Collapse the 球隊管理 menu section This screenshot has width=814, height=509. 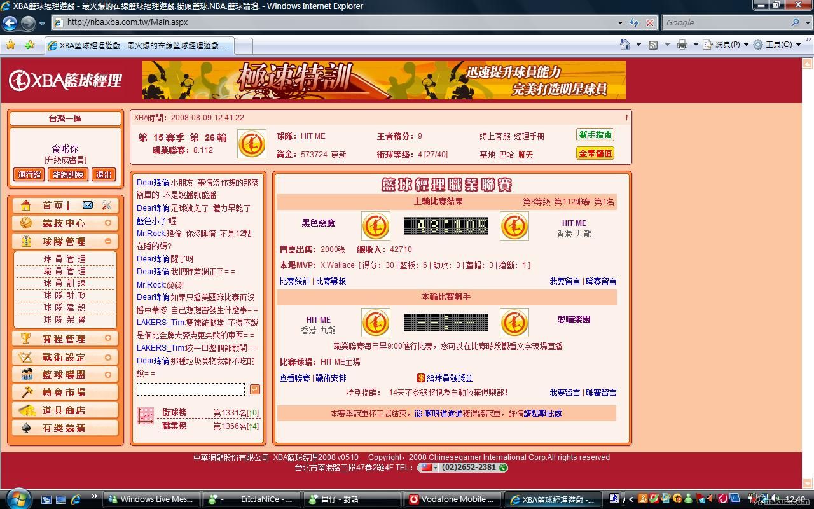click(x=108, y=241)
